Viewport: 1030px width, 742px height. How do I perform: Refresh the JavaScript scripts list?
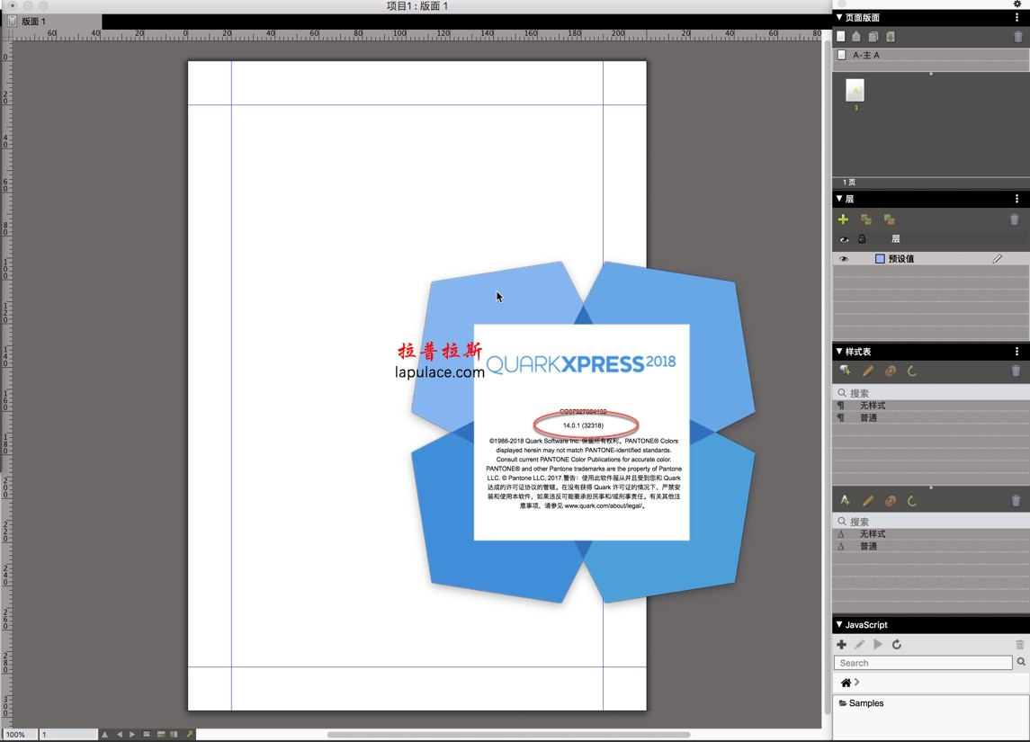coord(897,645)
